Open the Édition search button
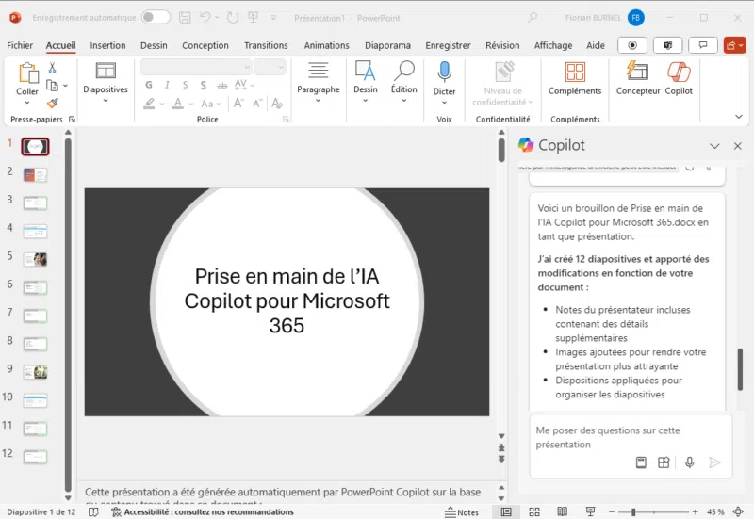Viewport: 754px width, 519px height. [403, 77]
